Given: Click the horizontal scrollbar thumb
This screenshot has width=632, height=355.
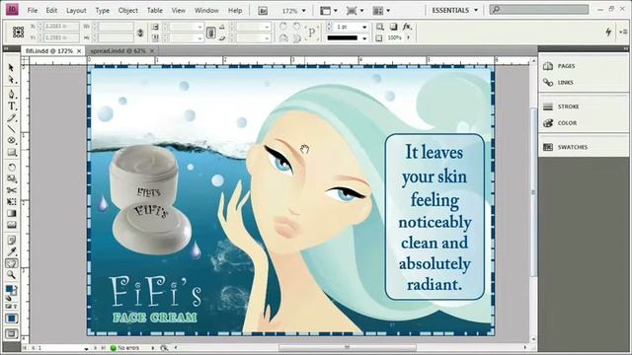Looking at the screenshot, I should [x=347, y=347].
